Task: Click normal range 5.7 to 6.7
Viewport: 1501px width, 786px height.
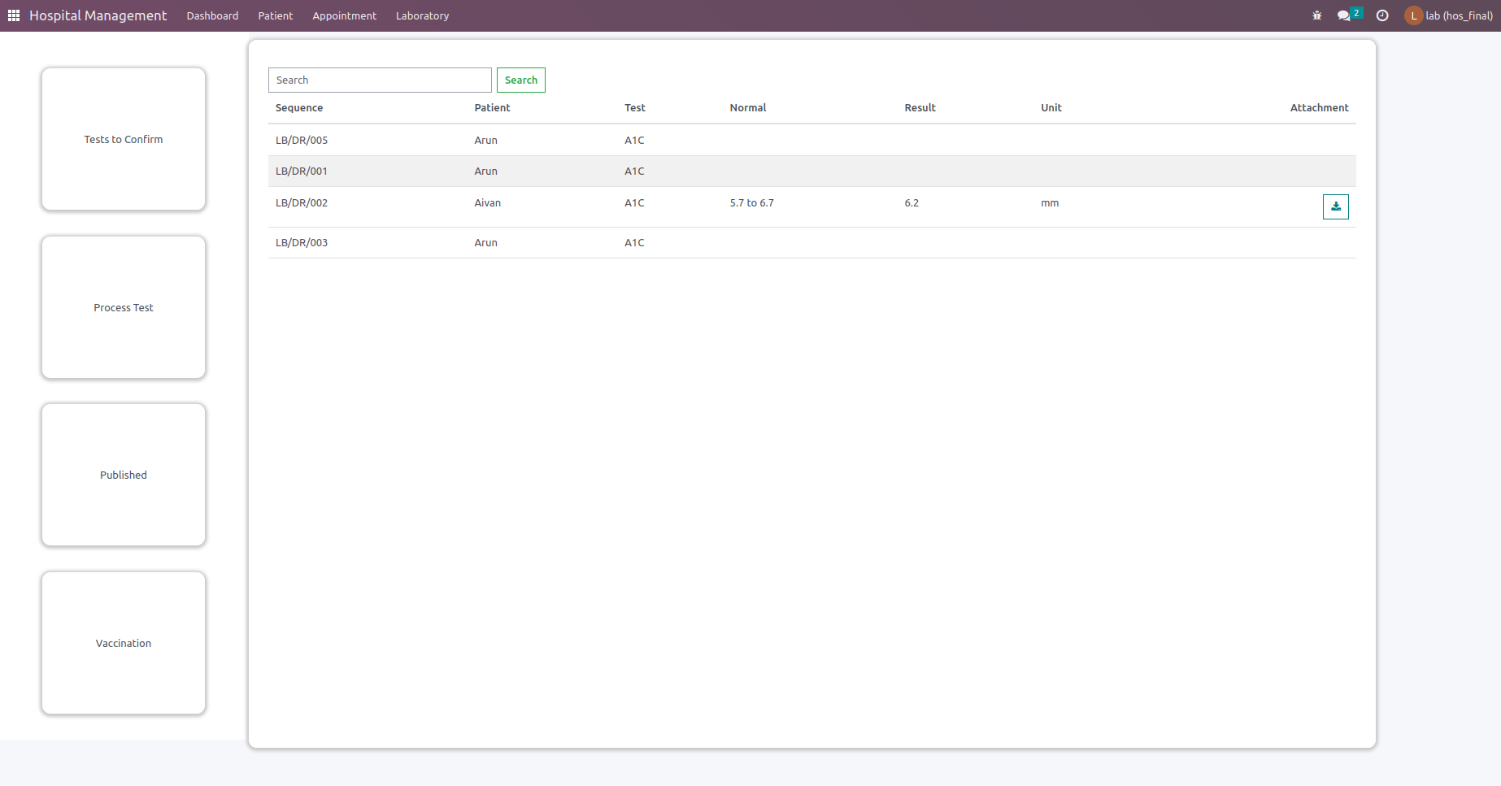Action: coord(752,202)
